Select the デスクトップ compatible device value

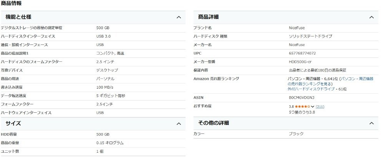pos(107,70)
